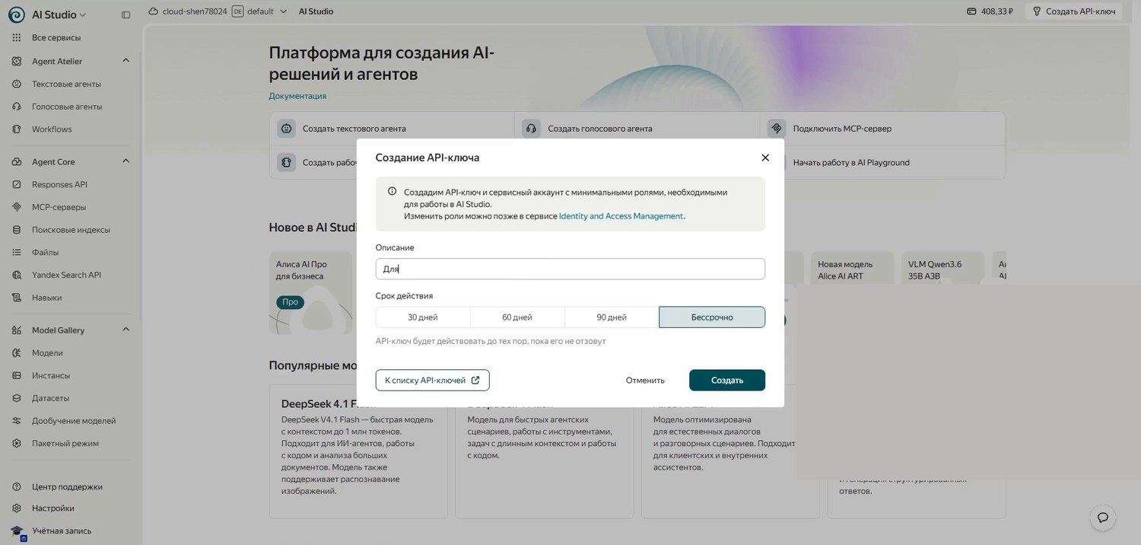Click the Центр поддержки icon
The width and height of the screenshot is (1141, 545).
click(16, 486)
